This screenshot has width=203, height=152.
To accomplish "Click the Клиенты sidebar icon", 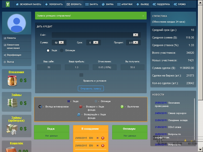I will (5, 38).
